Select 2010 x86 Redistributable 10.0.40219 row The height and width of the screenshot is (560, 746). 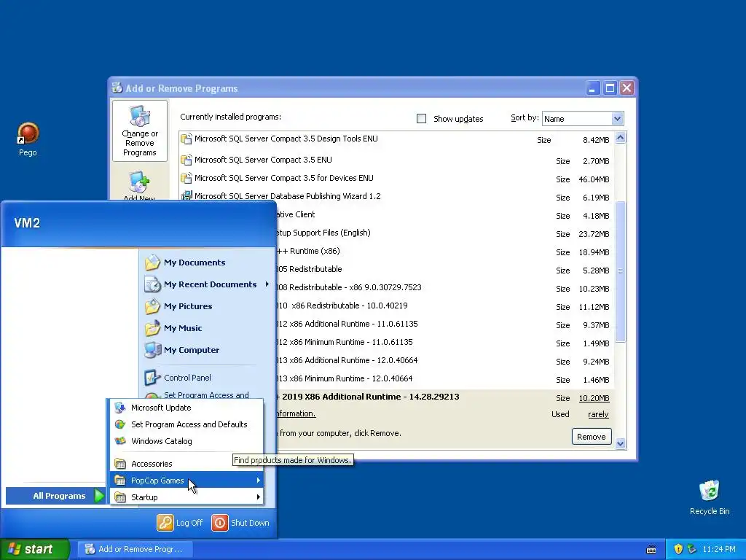click(x=444, y=306)
